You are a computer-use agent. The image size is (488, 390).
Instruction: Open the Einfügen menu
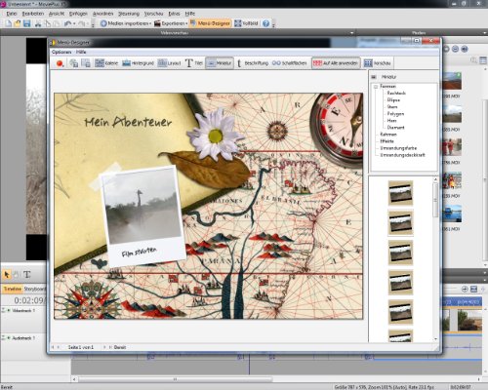pyautogui.click(x=78, y=14)
